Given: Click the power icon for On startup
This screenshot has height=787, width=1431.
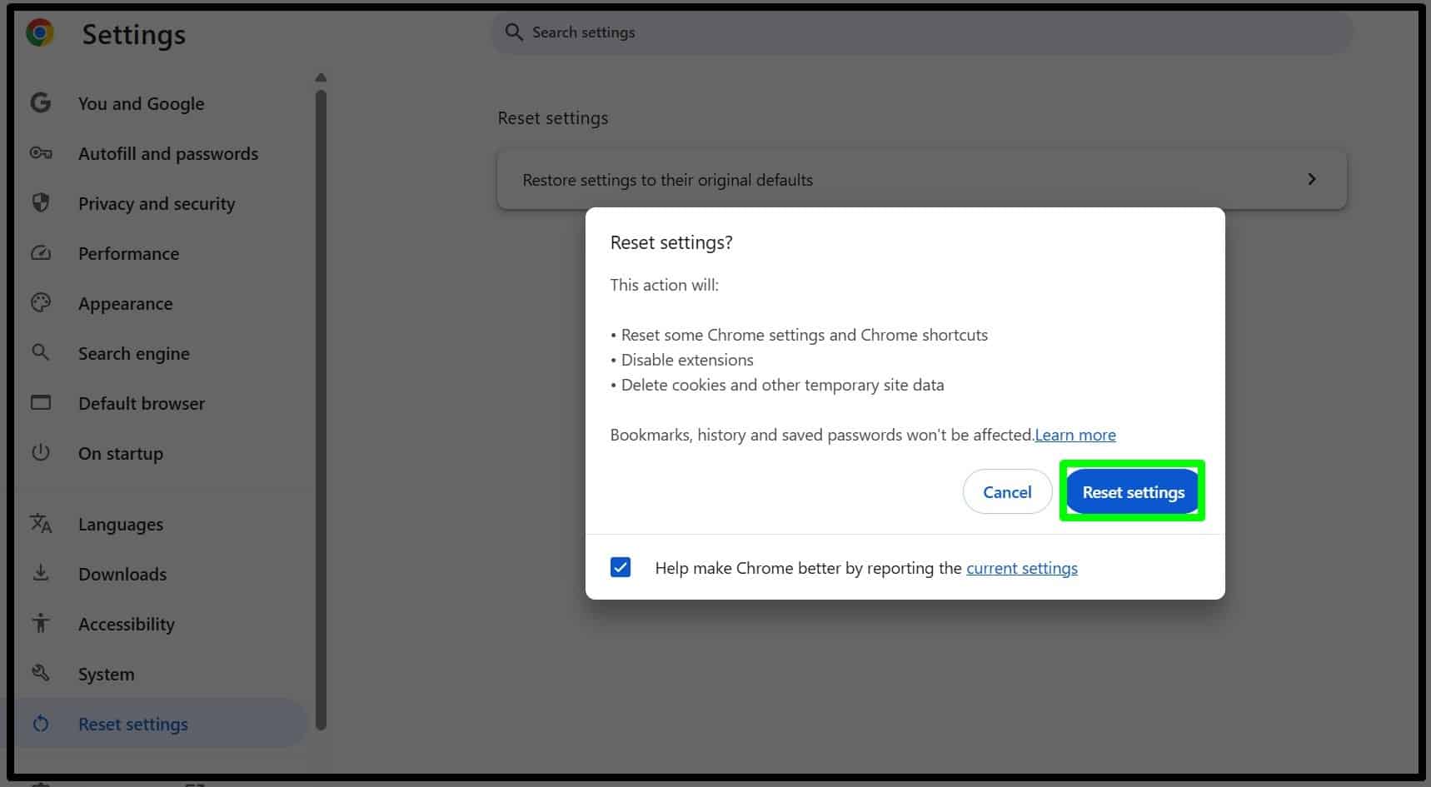Looking at the screenshot, I should (41, 452).
